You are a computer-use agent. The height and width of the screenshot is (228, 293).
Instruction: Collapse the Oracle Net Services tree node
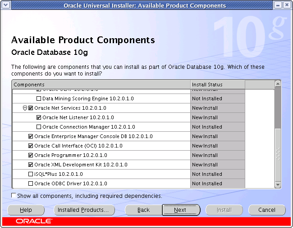coord(25,108)
